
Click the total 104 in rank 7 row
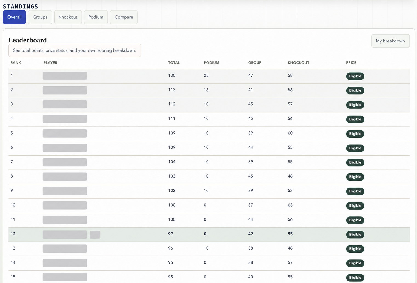coord(172,162)
